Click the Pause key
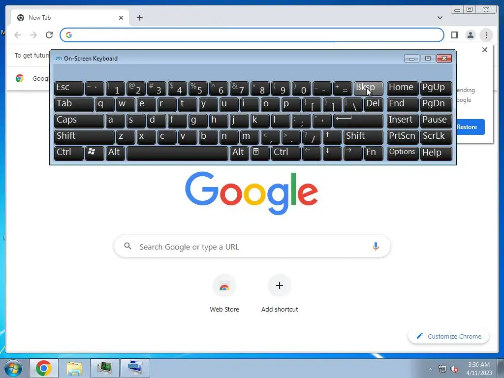Viewport: 504px width, 378px height. click(436, 121)
